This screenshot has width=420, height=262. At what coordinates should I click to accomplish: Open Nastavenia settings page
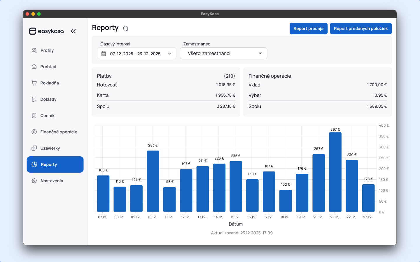click(55, 181)
